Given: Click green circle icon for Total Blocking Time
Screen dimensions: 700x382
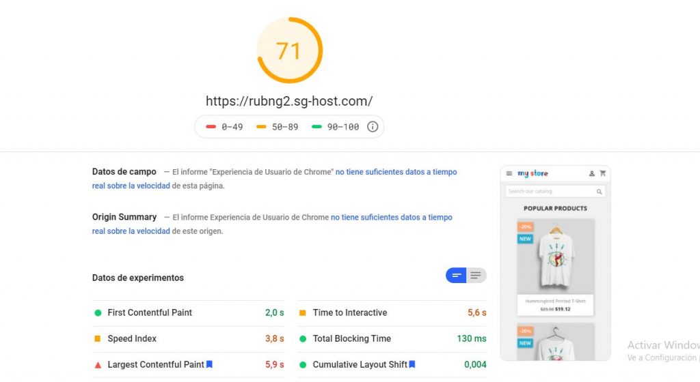Looking at the screenshot, I should tap(303, 339).
